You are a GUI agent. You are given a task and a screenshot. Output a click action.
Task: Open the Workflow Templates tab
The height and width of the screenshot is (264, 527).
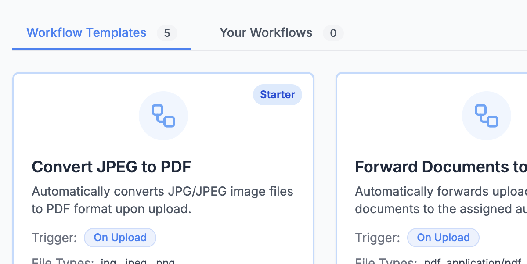(86, 32)
